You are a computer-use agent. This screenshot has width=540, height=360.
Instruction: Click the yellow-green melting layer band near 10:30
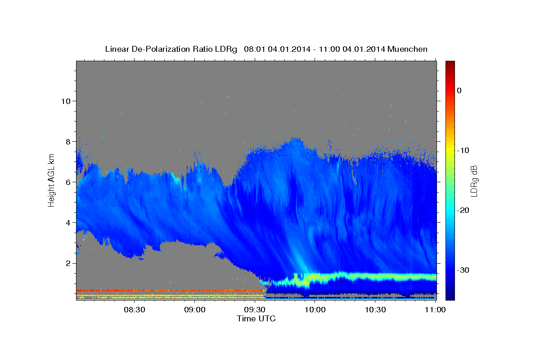pyautogui.click(x=375, y=275)
